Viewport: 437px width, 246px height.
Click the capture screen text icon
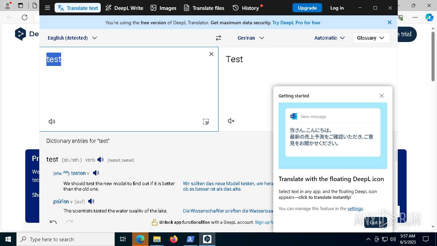point(206,122)
